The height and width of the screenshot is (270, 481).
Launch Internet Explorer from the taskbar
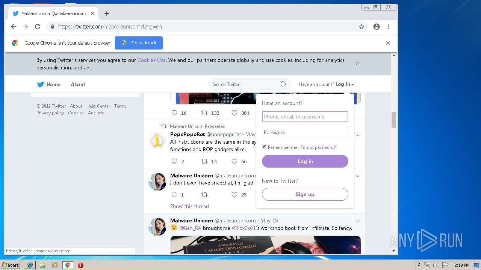[x=30, y=265]
